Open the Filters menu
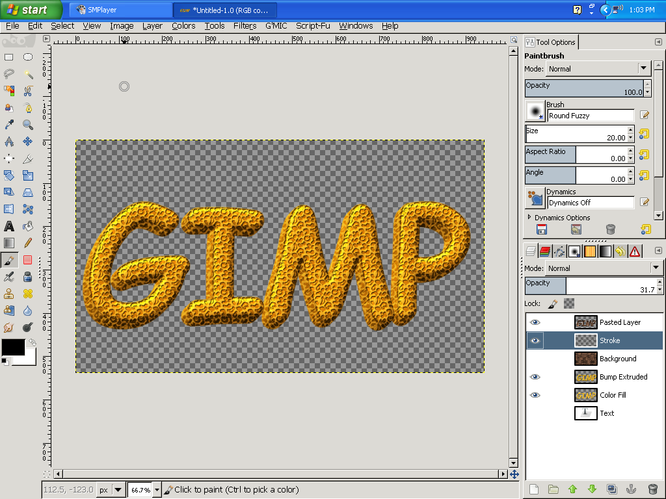This screenshot has width=666, height=499. click(245, 26)
